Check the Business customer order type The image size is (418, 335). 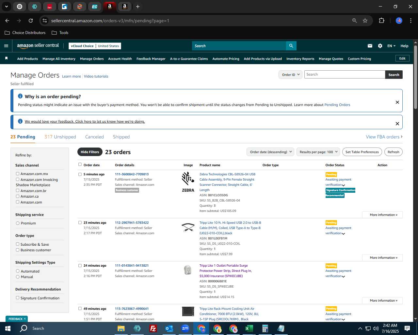click(x=18, y=250)
